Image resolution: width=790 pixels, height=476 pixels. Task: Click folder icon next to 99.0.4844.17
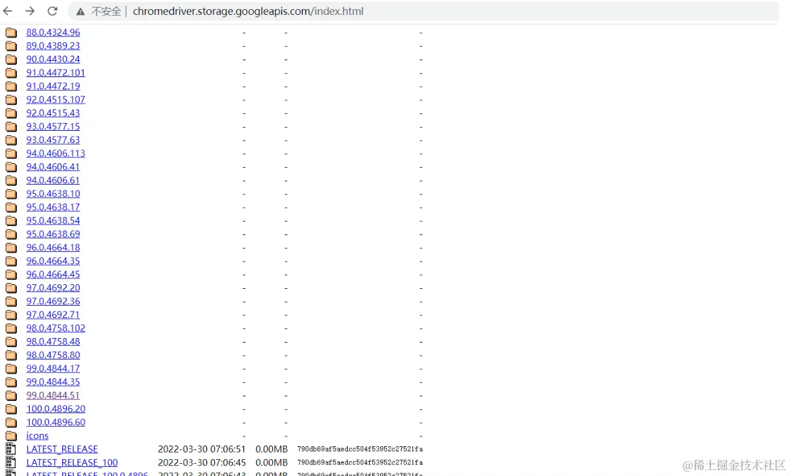pyautogui.click(x=11, y=368)
